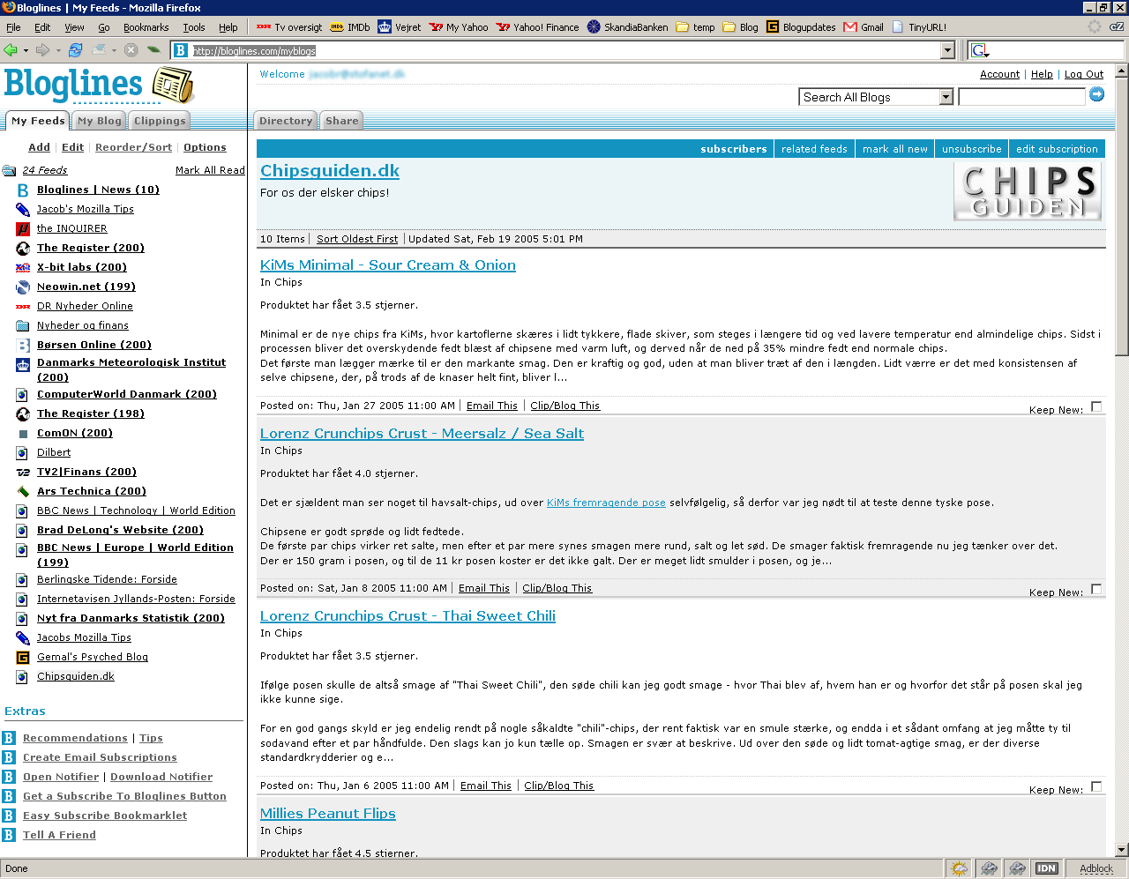This screenshot has width=1129, height=879.
Task: Click the icon beside Ars Technica (200)
Action: click(23, 491)
